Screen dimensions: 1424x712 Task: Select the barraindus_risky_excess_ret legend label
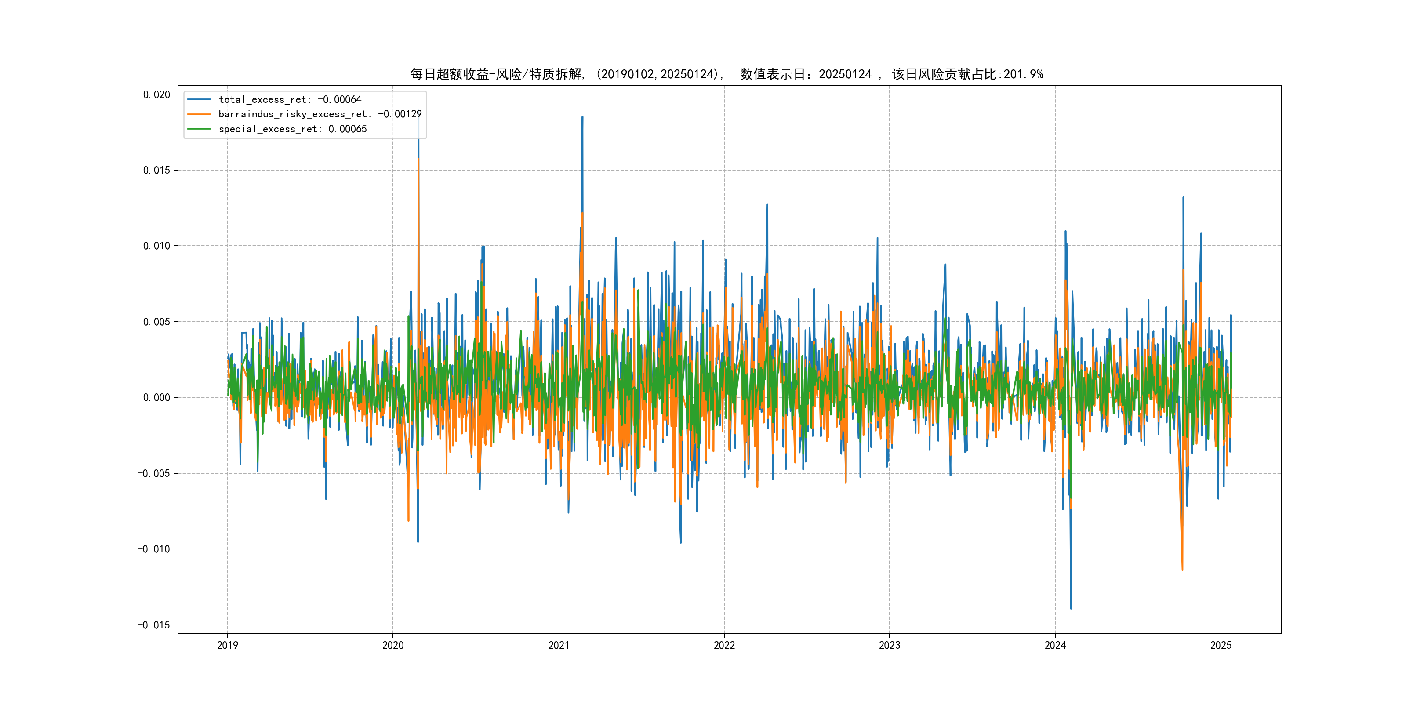coord(320,114)
